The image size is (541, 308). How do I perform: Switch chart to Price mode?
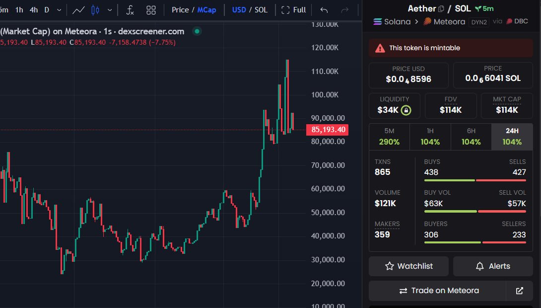point(180,10)
